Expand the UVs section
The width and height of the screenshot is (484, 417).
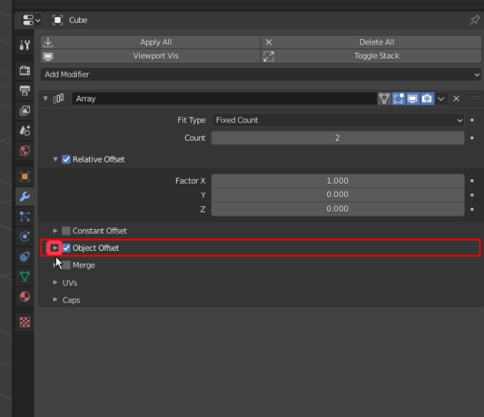[55, 282]
